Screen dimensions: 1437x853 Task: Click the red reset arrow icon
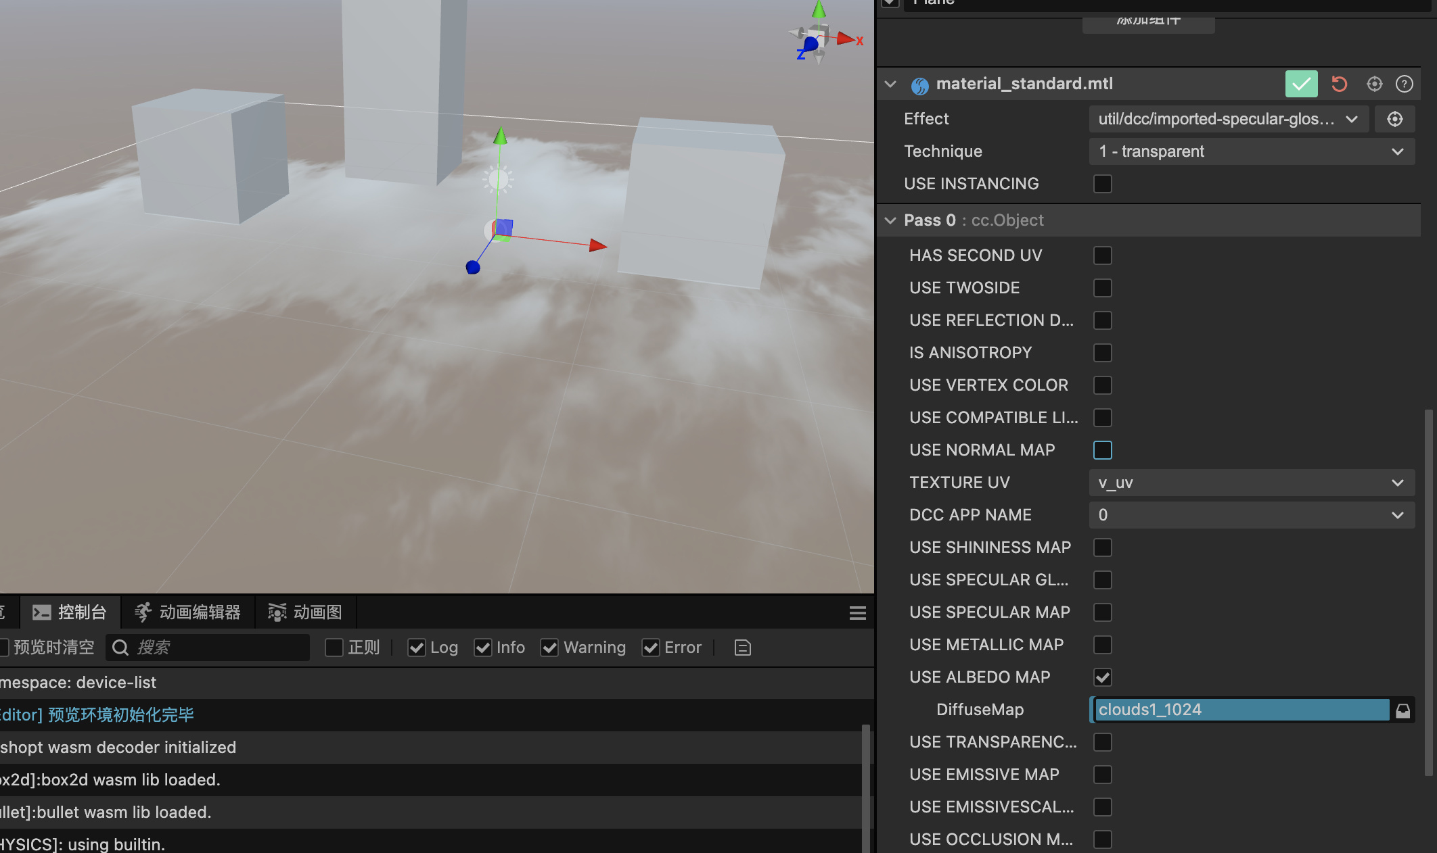[1339, 84]
